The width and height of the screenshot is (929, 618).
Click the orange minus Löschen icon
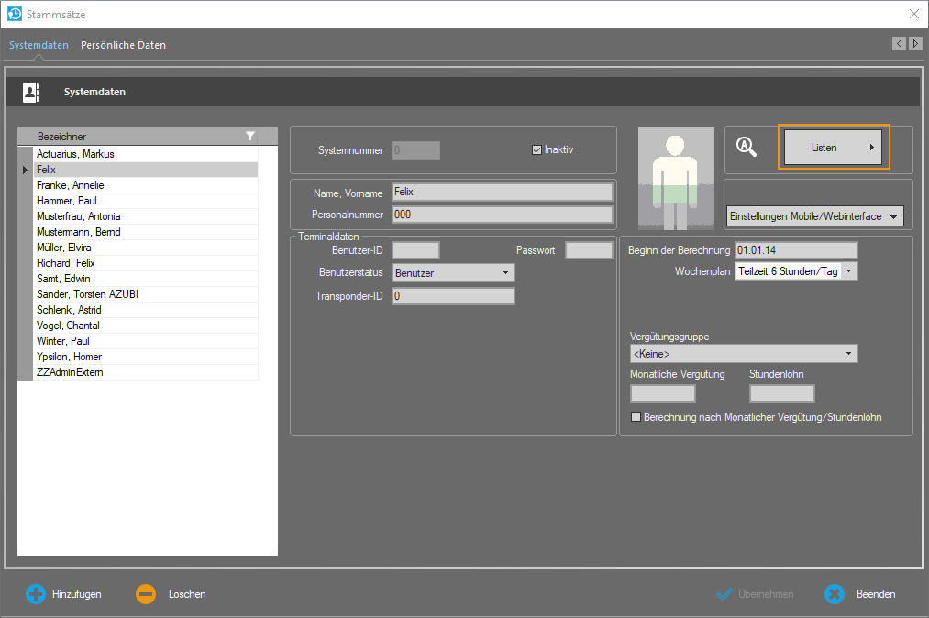click(x=146, y=594)
